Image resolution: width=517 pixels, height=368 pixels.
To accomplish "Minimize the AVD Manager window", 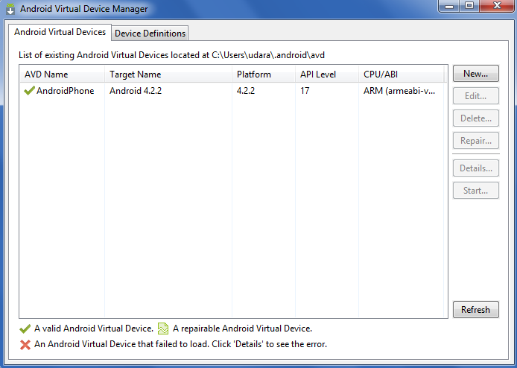I will coord(449,6).
